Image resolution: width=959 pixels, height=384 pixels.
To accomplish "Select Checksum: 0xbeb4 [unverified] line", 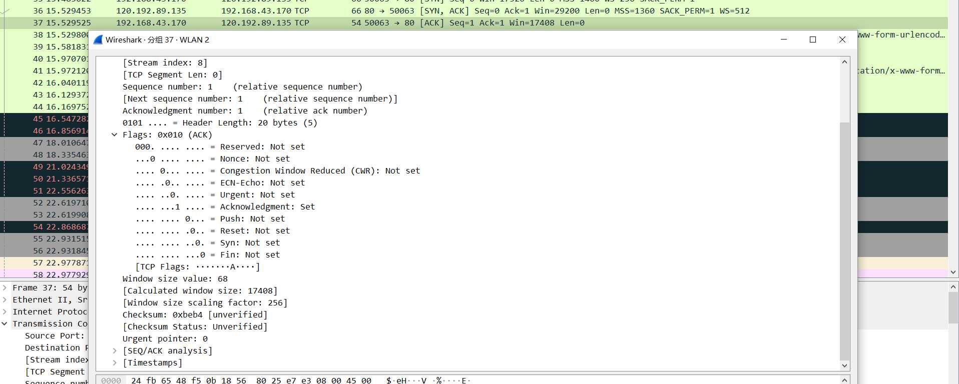I will (x=195, y=314).
